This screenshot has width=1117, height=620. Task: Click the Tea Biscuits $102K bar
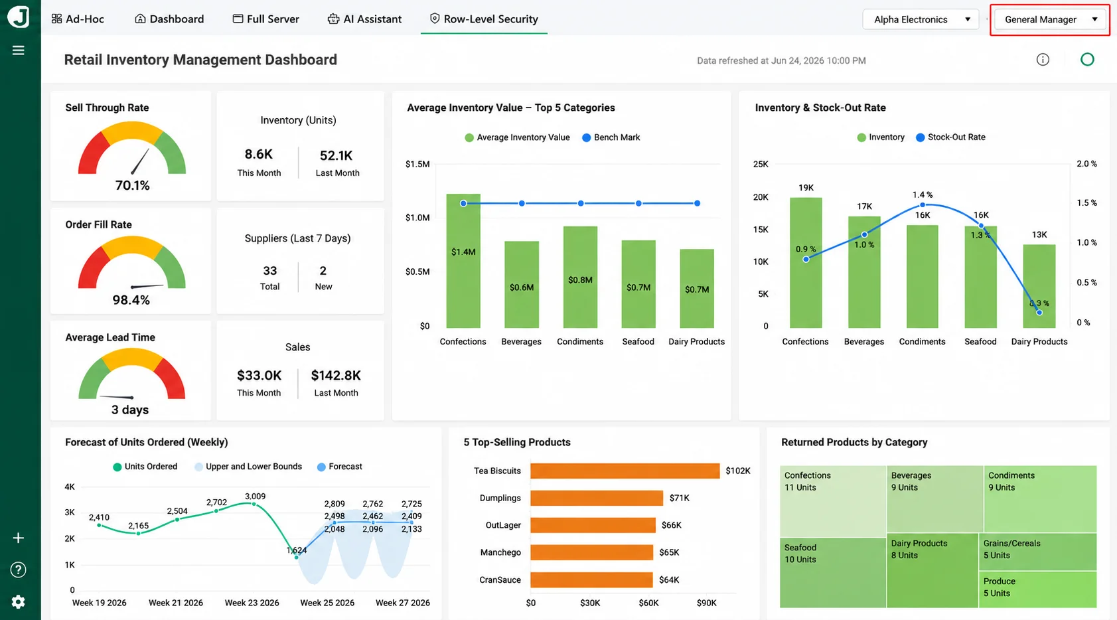[x=625, y=471]
